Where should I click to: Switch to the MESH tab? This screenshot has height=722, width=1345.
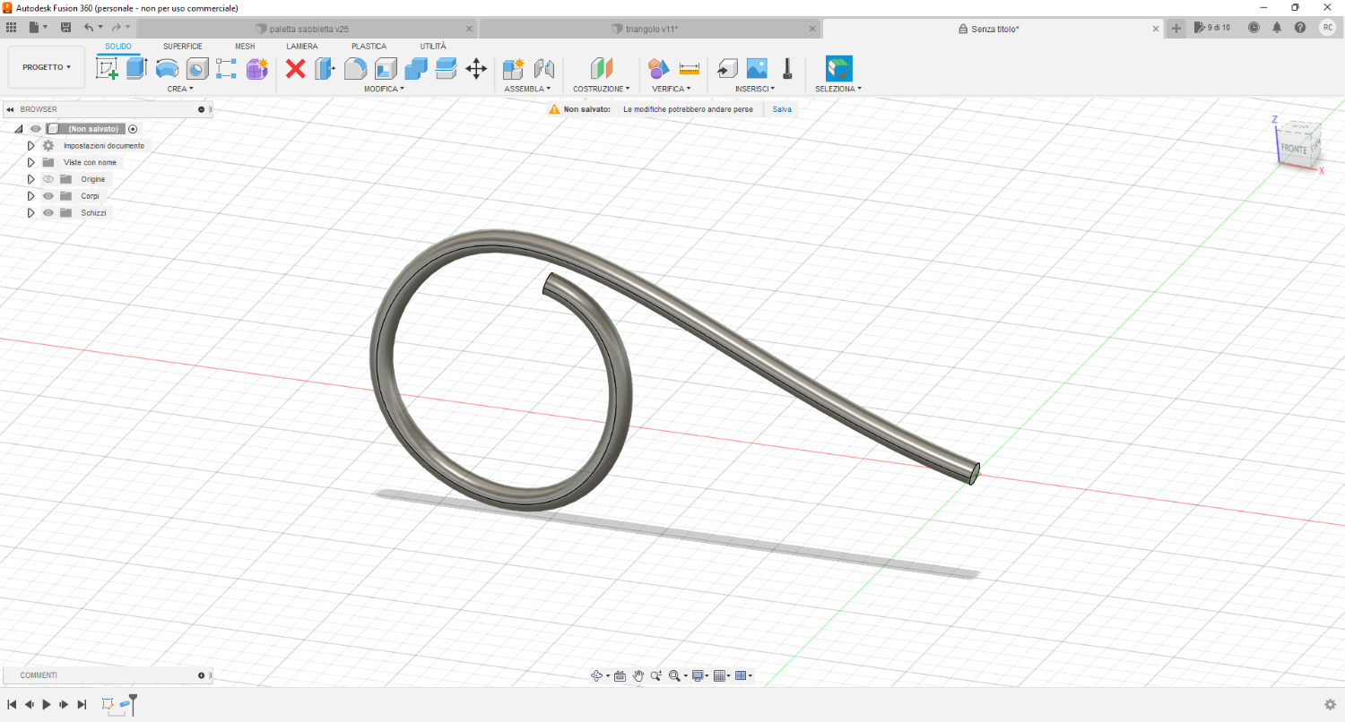[245, 46]
